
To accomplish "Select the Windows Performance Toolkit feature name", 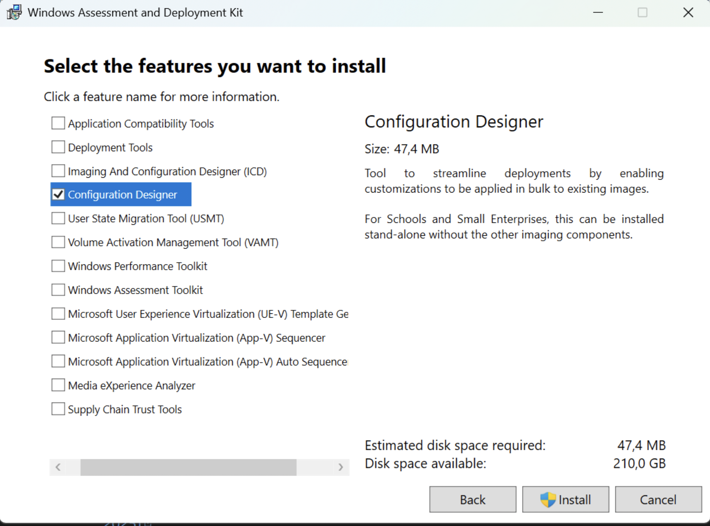I will tap(138, 266).
